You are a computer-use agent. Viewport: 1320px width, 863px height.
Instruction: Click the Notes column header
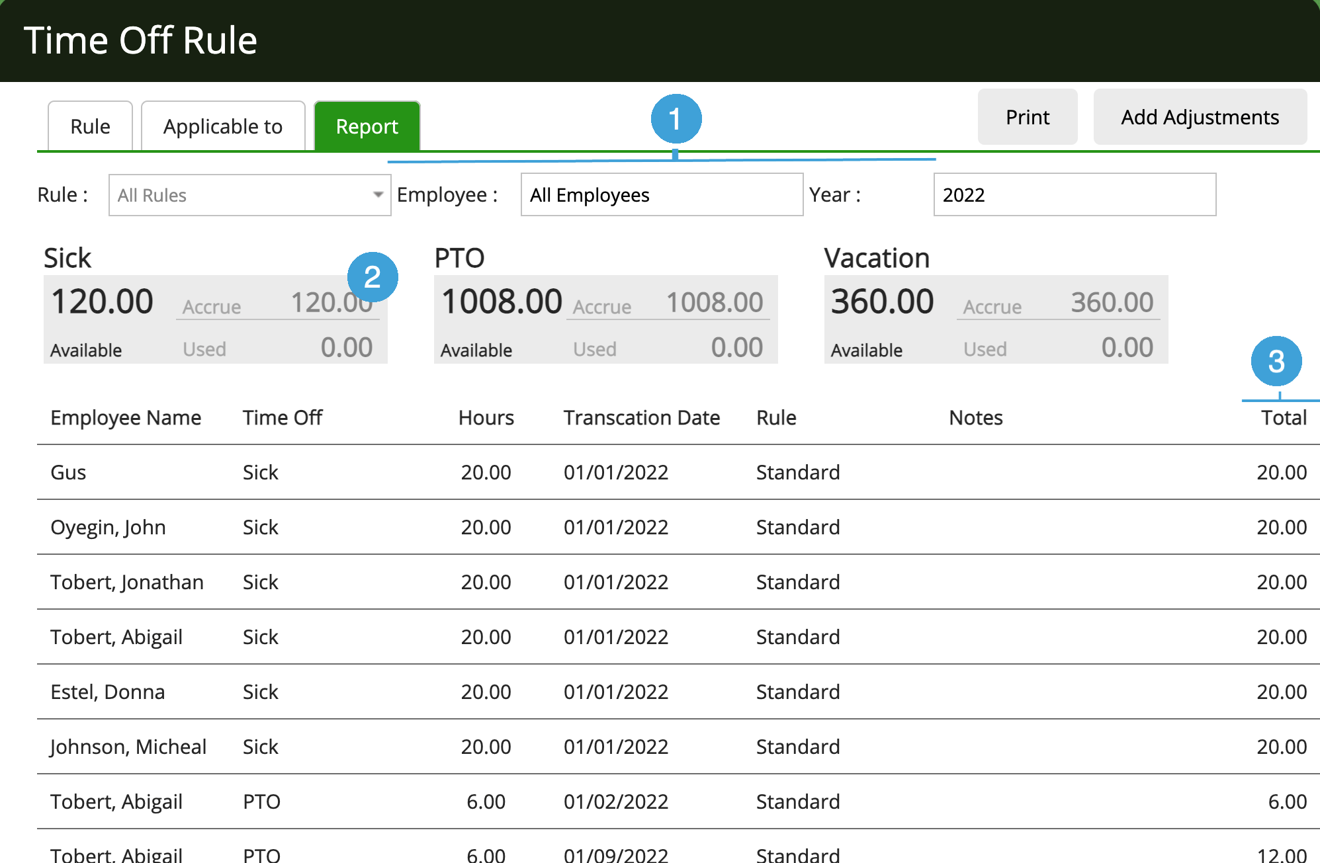pos(976,418)
